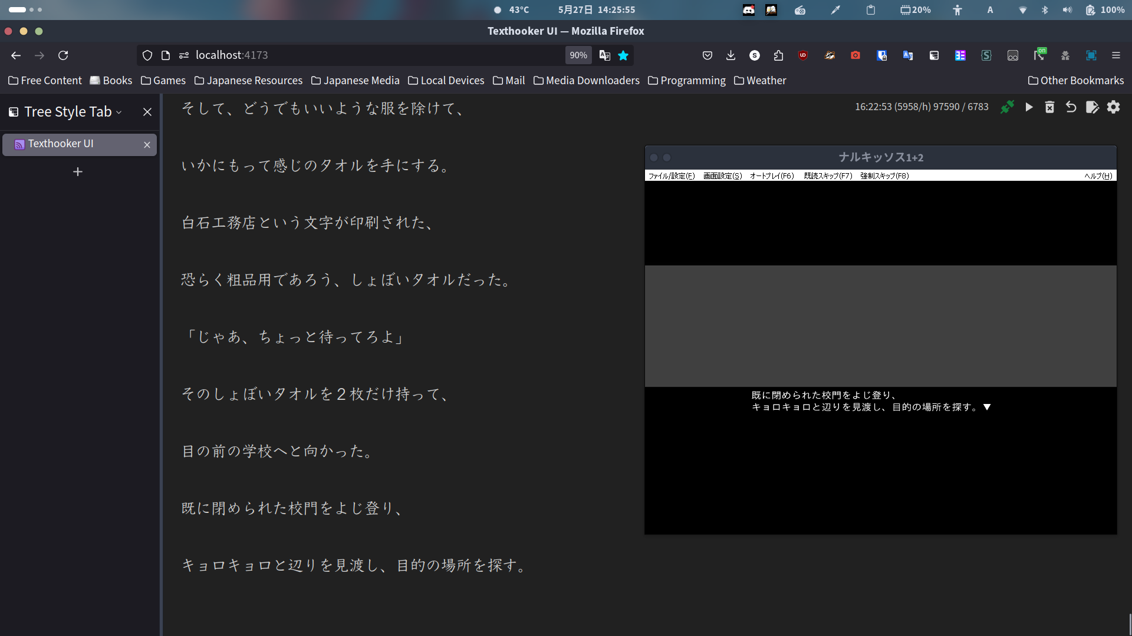Click the localhost:4173 address field

coord(354,55)
